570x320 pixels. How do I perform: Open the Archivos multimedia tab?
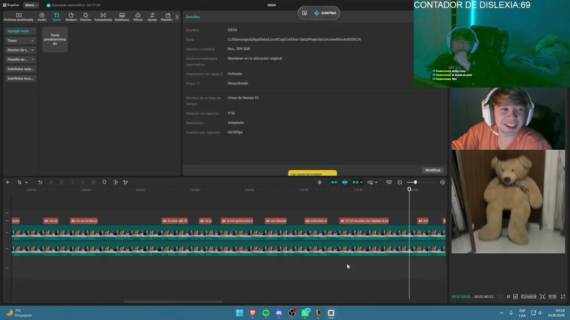[19, 17]
